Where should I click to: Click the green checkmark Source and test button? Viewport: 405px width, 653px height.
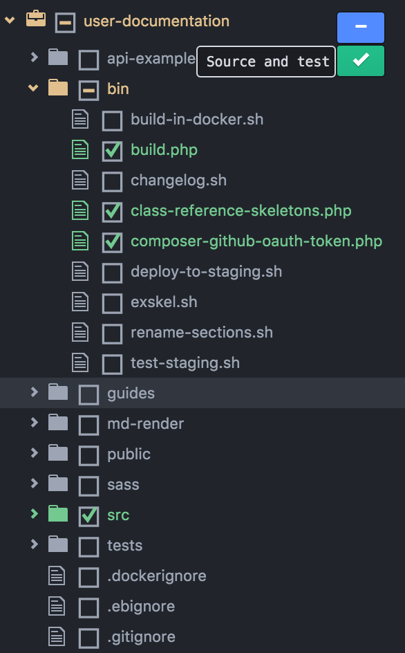[x=361, y=61]
